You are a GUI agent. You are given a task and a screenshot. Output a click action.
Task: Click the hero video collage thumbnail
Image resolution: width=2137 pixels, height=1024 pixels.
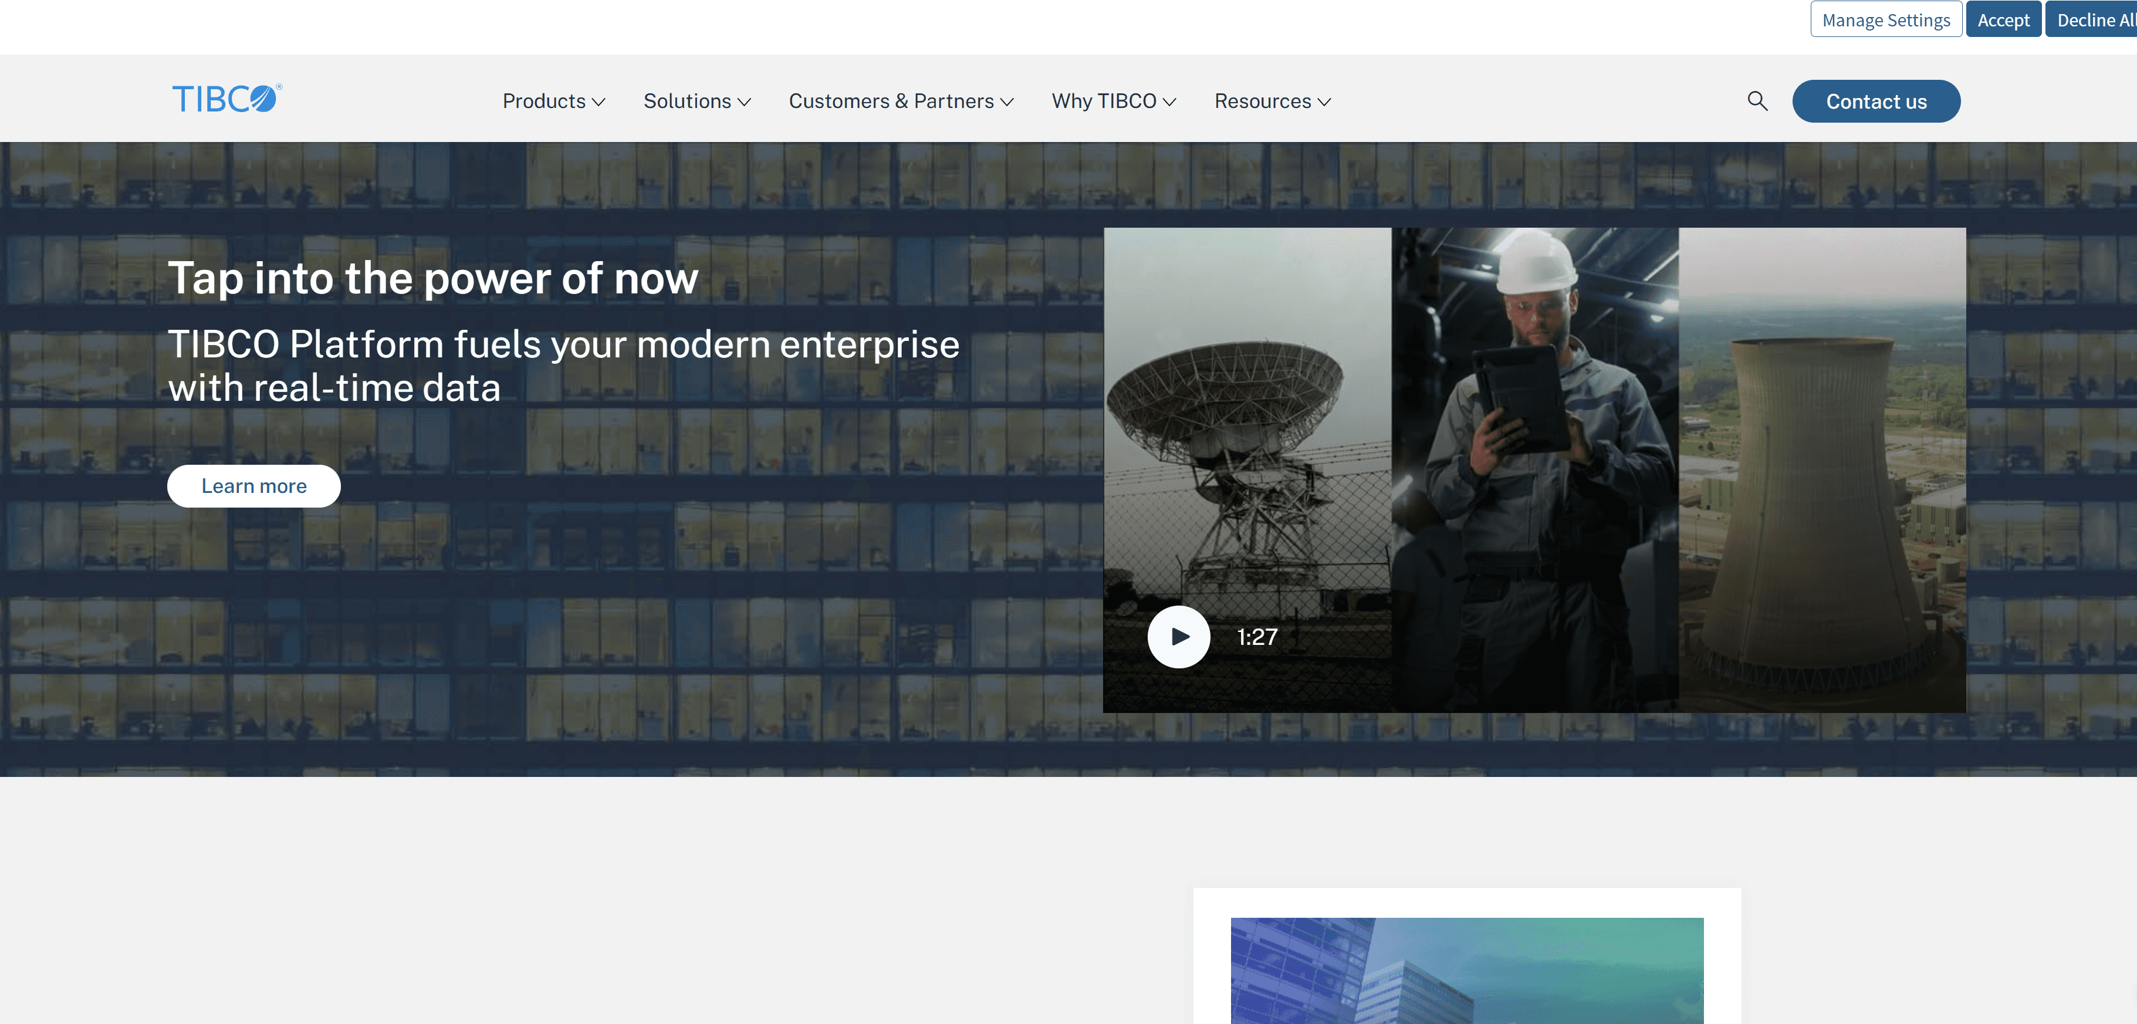[x=1534, y=469]
